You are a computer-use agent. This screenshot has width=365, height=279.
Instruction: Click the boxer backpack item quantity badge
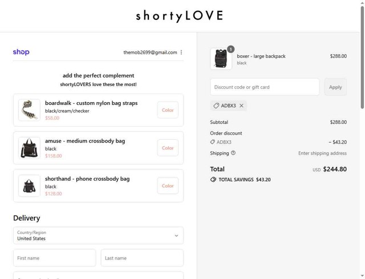(230, 50)
